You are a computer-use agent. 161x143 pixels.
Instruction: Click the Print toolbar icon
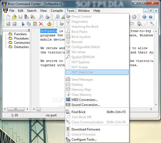[x=47, y=17]
